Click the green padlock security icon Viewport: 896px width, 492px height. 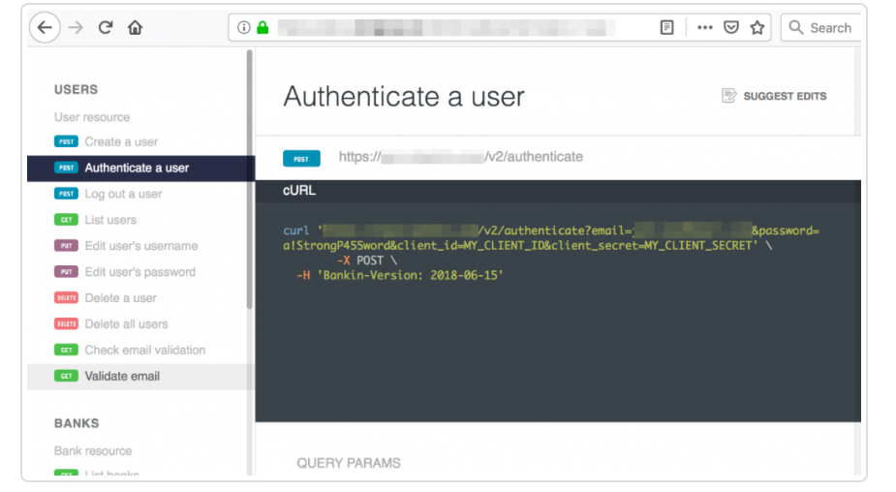click(262, 28)
